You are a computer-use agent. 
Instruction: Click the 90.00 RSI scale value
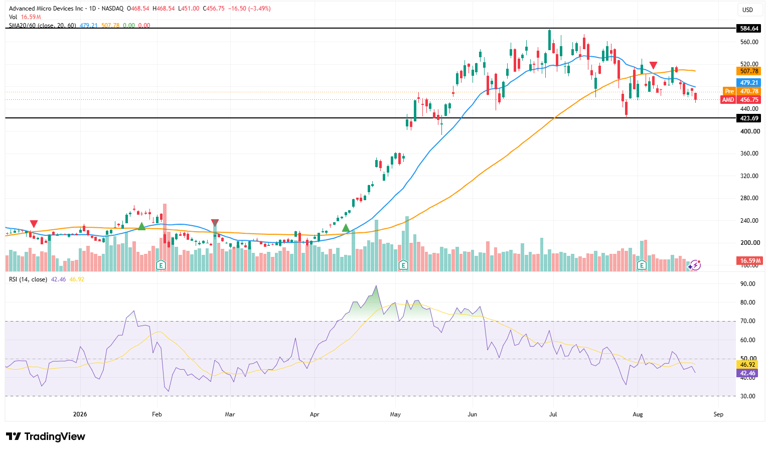click(748, 284)
